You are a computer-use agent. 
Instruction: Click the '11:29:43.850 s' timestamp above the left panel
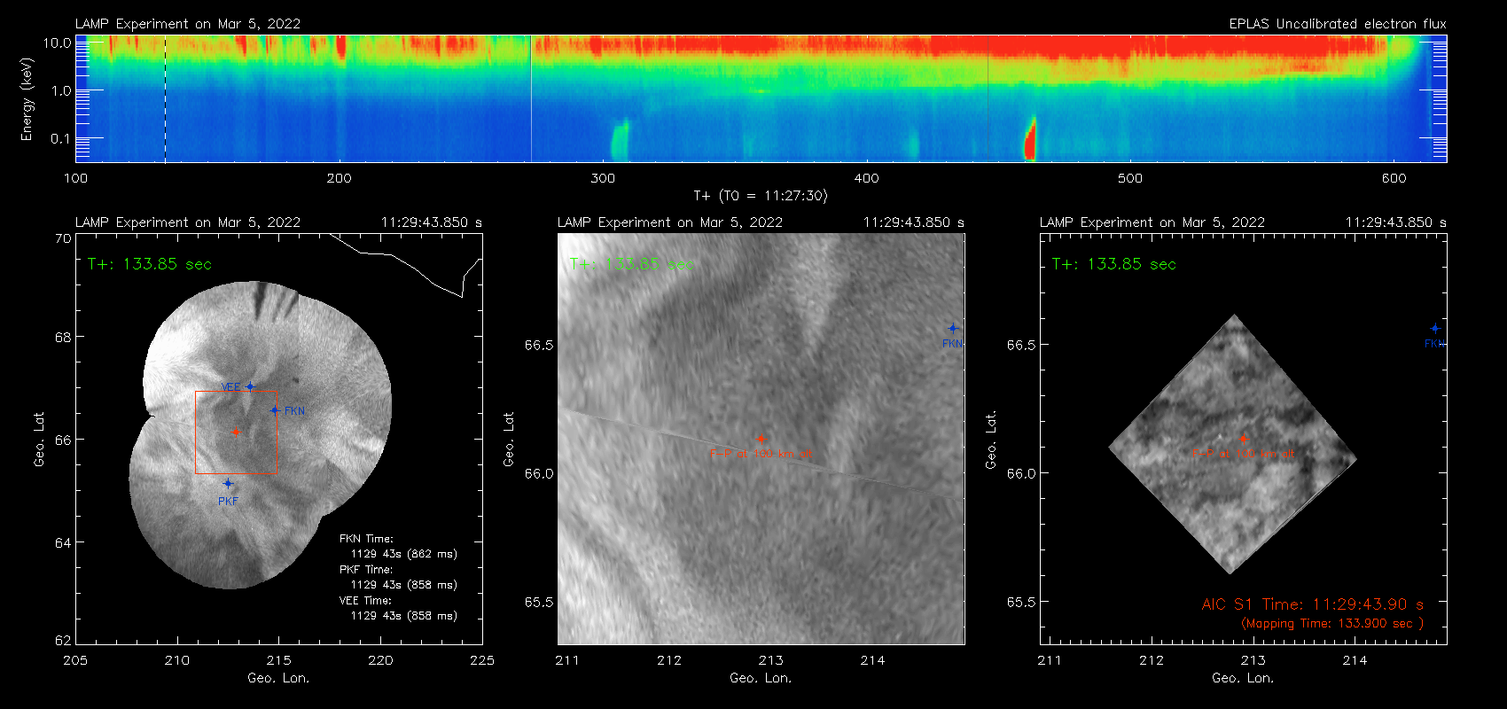(x=432, y=222)
